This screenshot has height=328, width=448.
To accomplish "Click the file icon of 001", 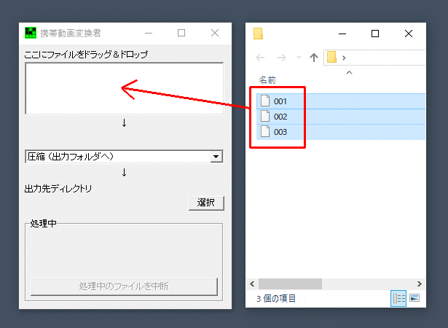I will click(265, 101).
